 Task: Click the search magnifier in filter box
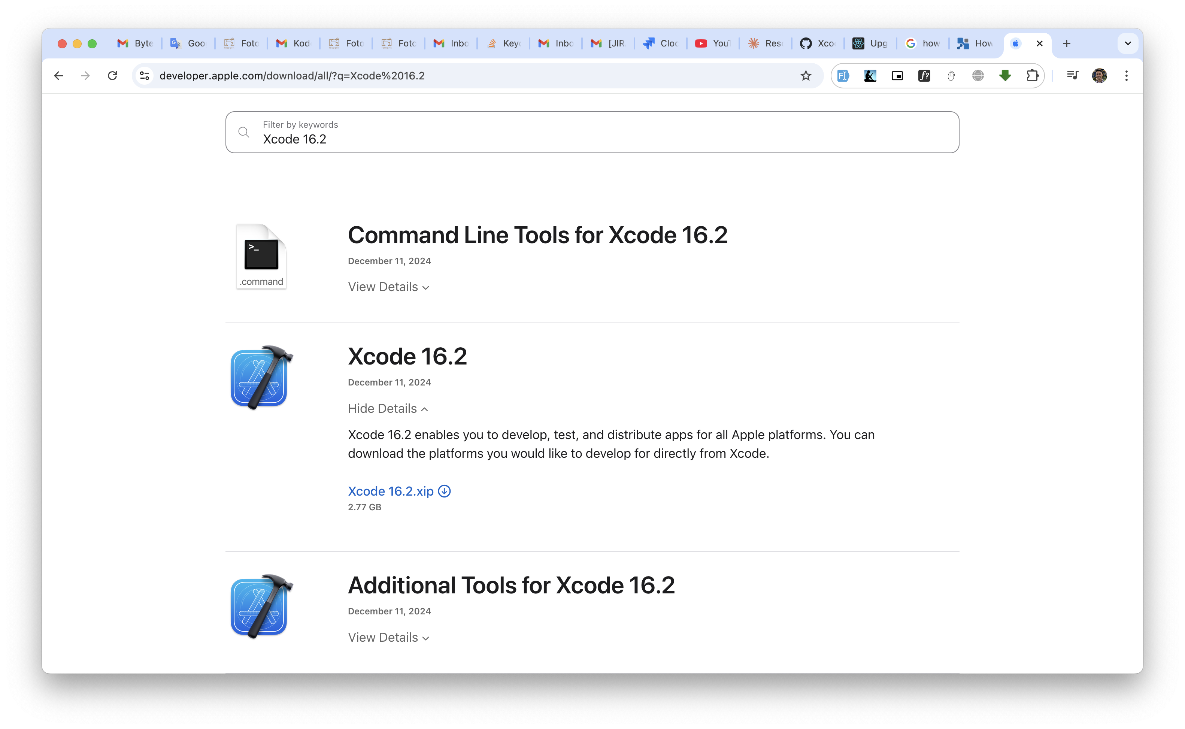244,132
